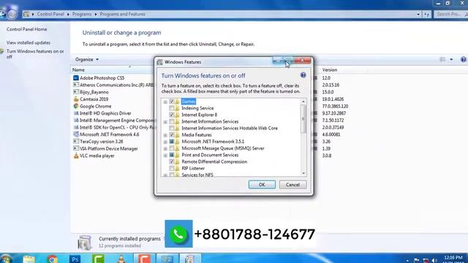Select the VIA Platform Device Manager icon

pos(76,148)
